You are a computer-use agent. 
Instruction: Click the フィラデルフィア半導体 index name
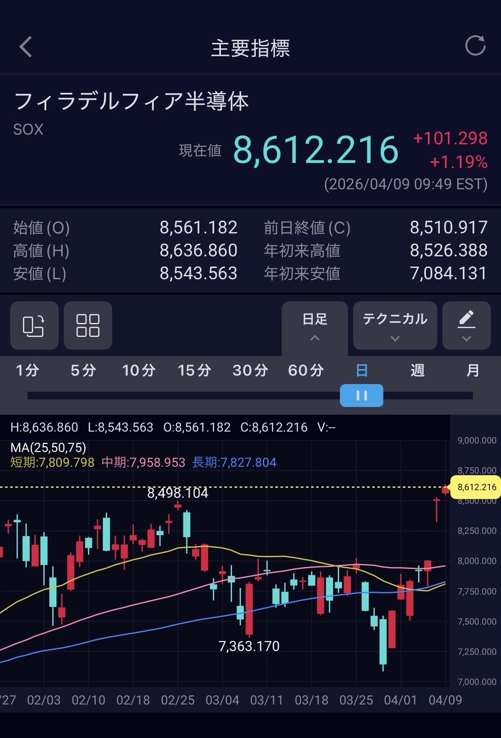coord(131,101)
